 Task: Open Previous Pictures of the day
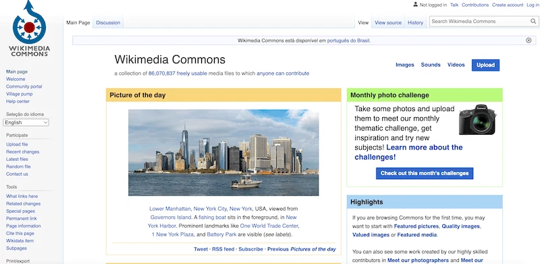coord(302,249)
